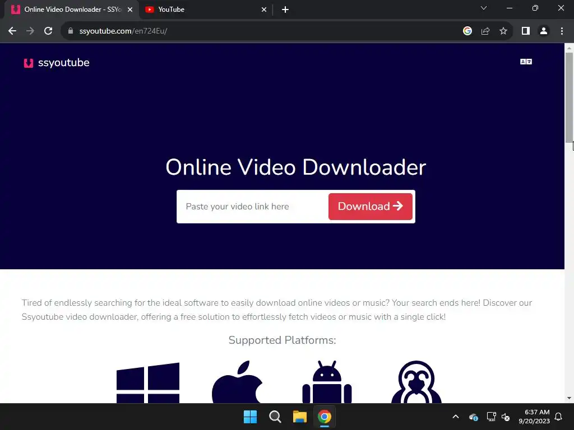Click the OneDrive cloud tray icon

[x=473, y=417]
